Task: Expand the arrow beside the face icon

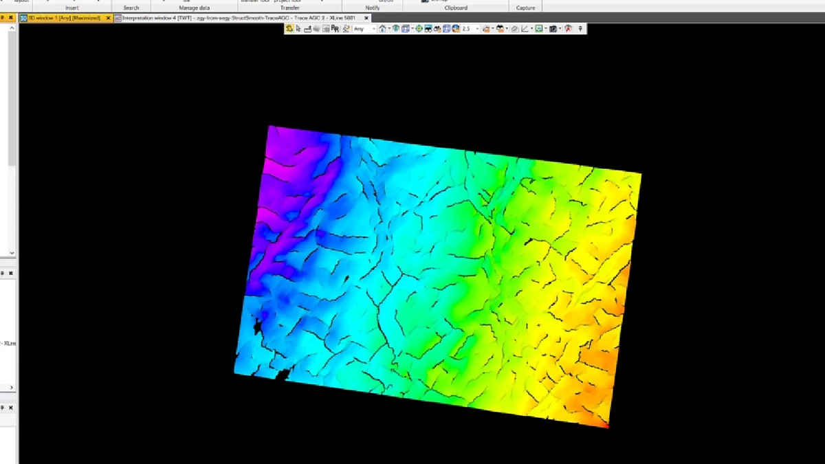Action: click(507, 29)
